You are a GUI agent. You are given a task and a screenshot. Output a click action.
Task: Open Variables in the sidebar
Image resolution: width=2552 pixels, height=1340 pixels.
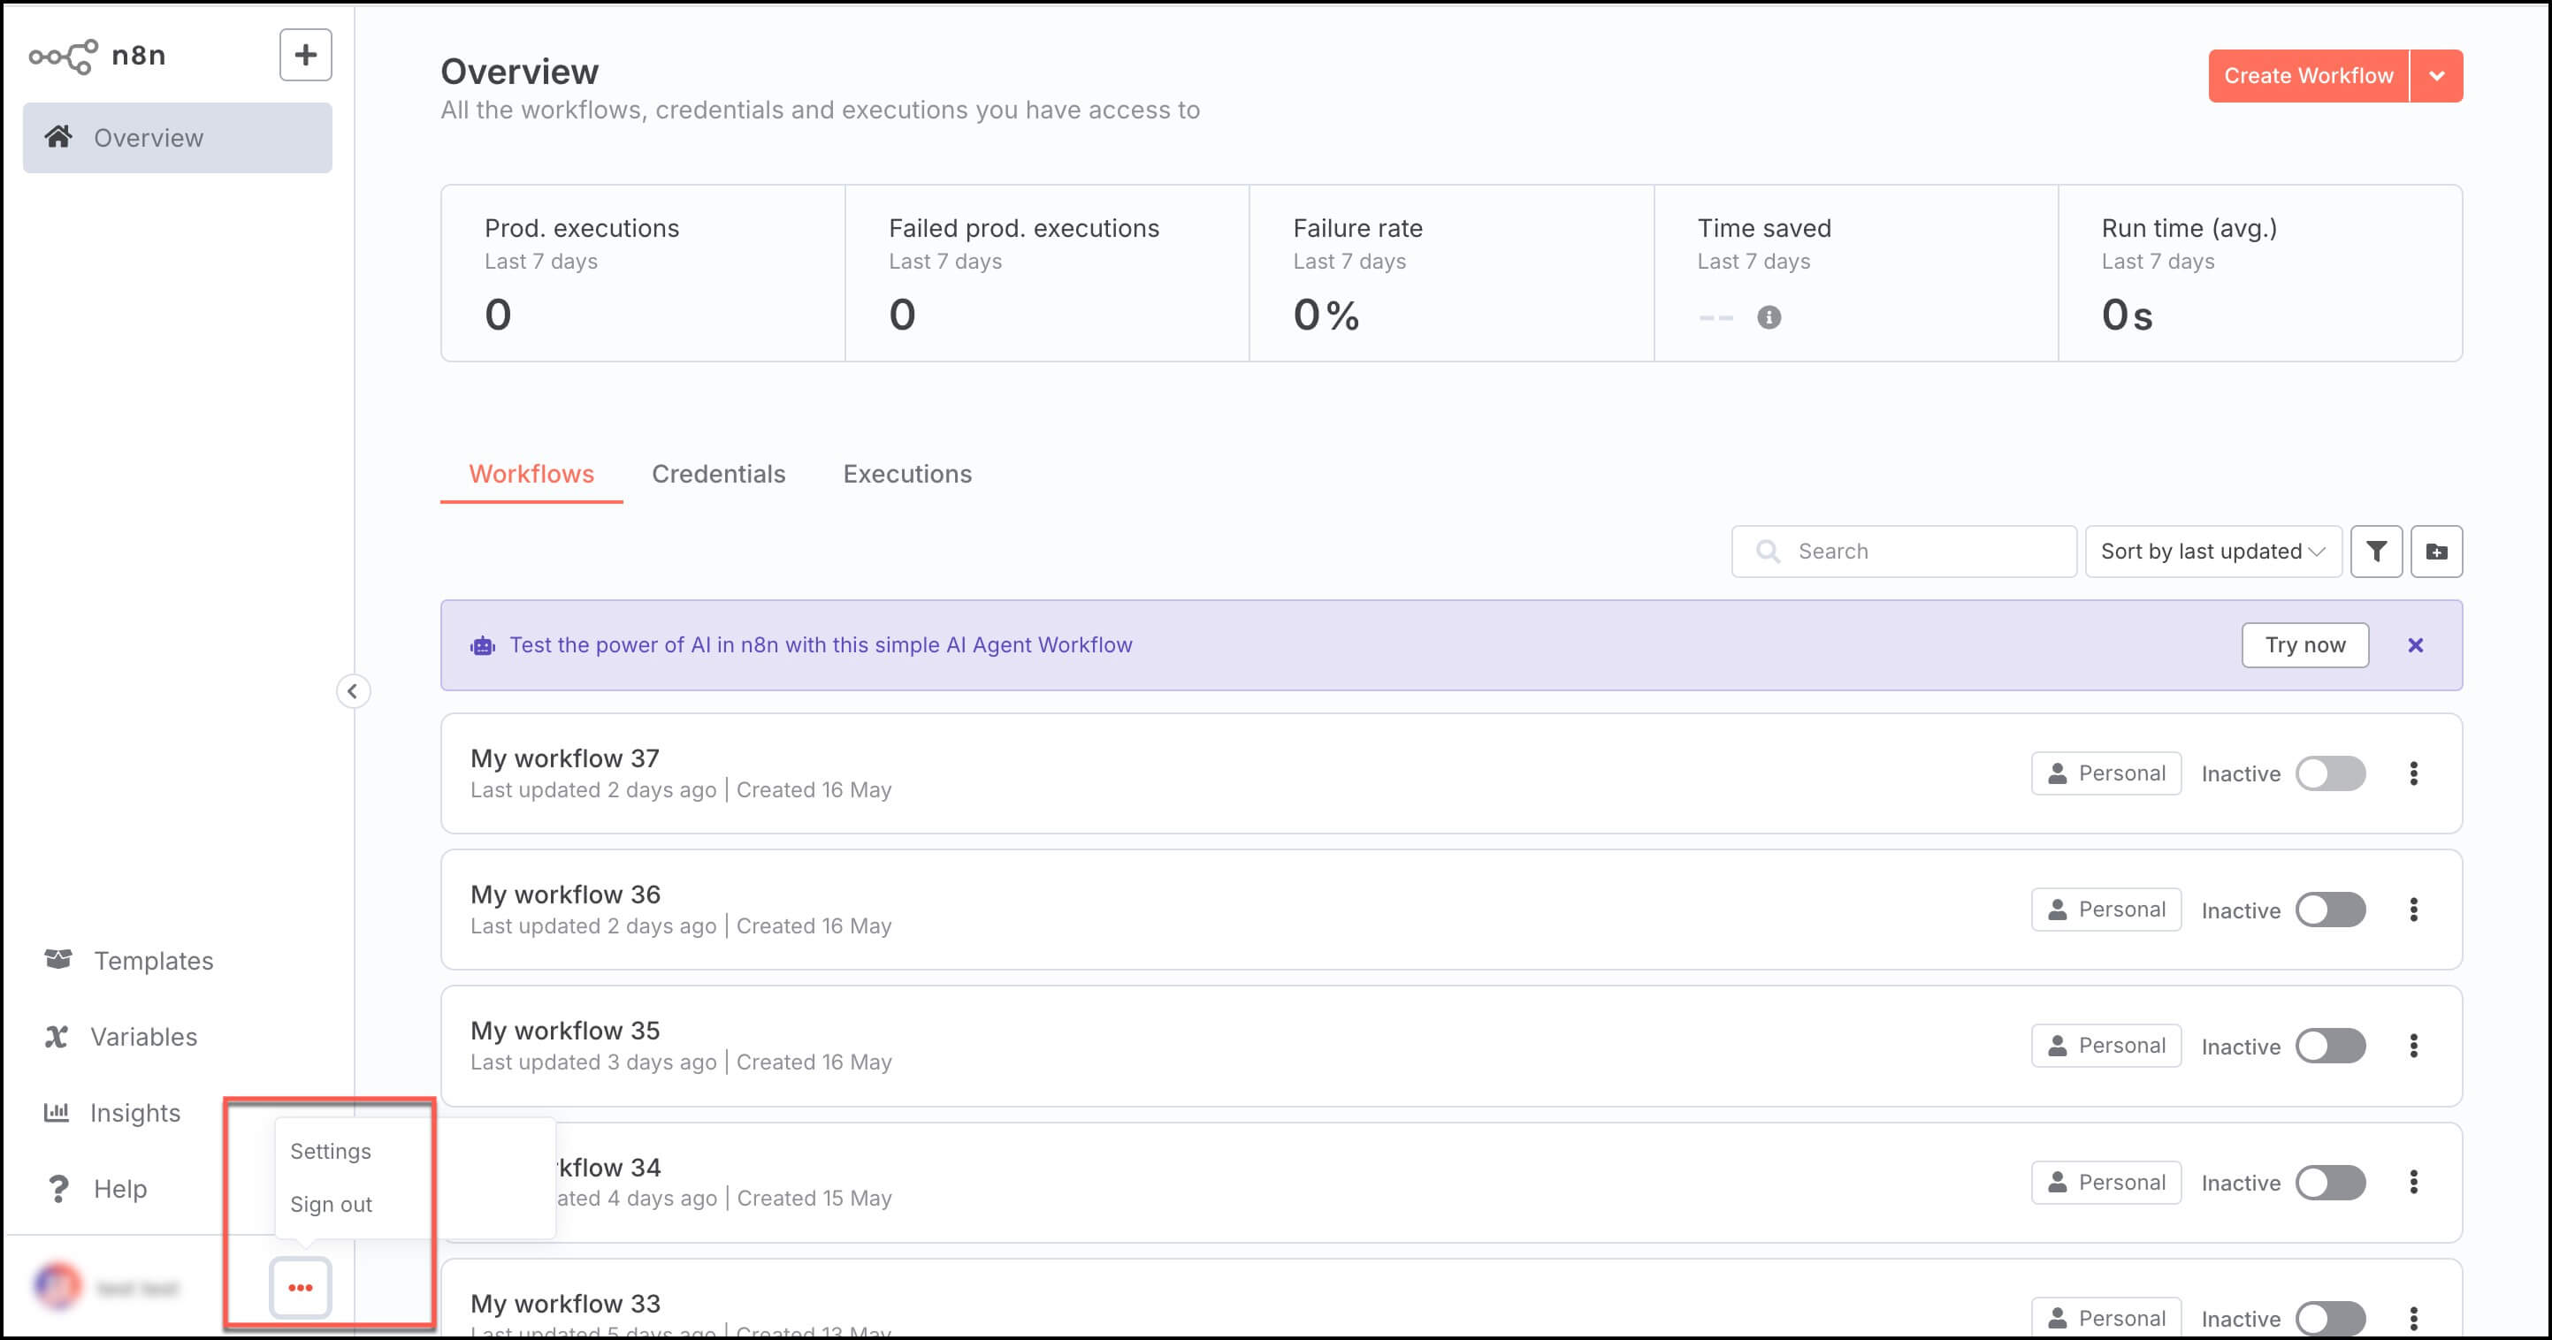143,1036
